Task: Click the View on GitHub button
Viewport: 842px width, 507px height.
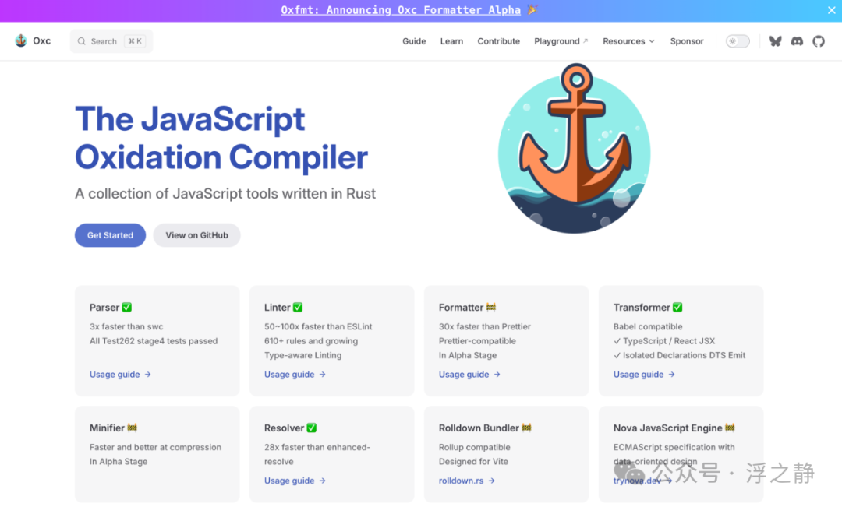Action: (196, 235)
